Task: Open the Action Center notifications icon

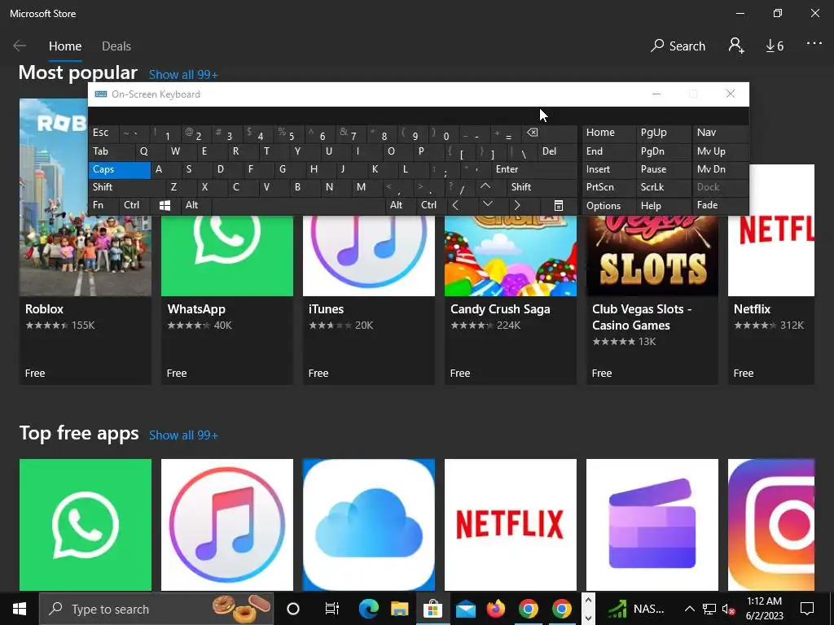Action: click(x=807, y=609)
